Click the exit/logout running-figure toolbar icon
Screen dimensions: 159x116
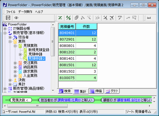8,18
